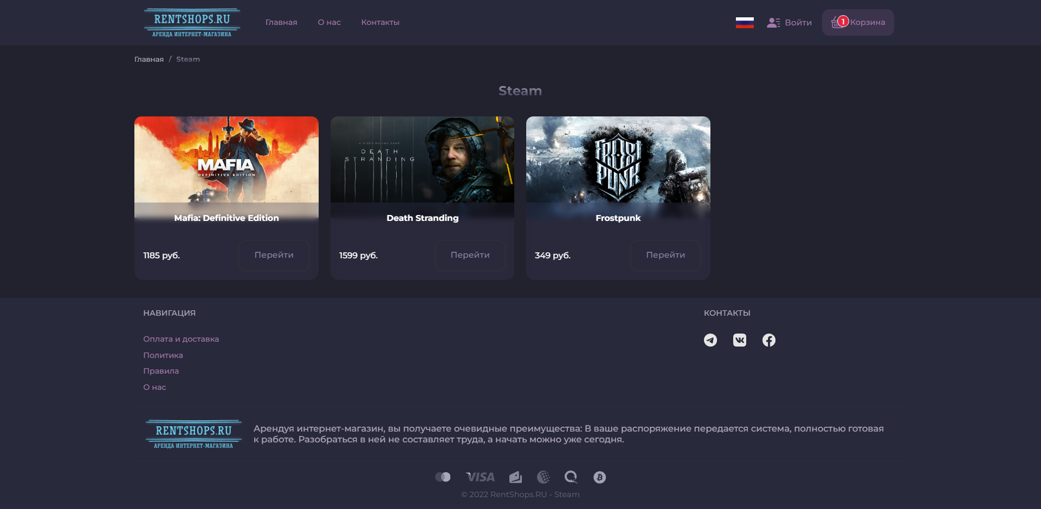This screenshot has width=1041, height=509.
Task: Click the Bitcoin payment icon
Action: (x=599, y=477)
